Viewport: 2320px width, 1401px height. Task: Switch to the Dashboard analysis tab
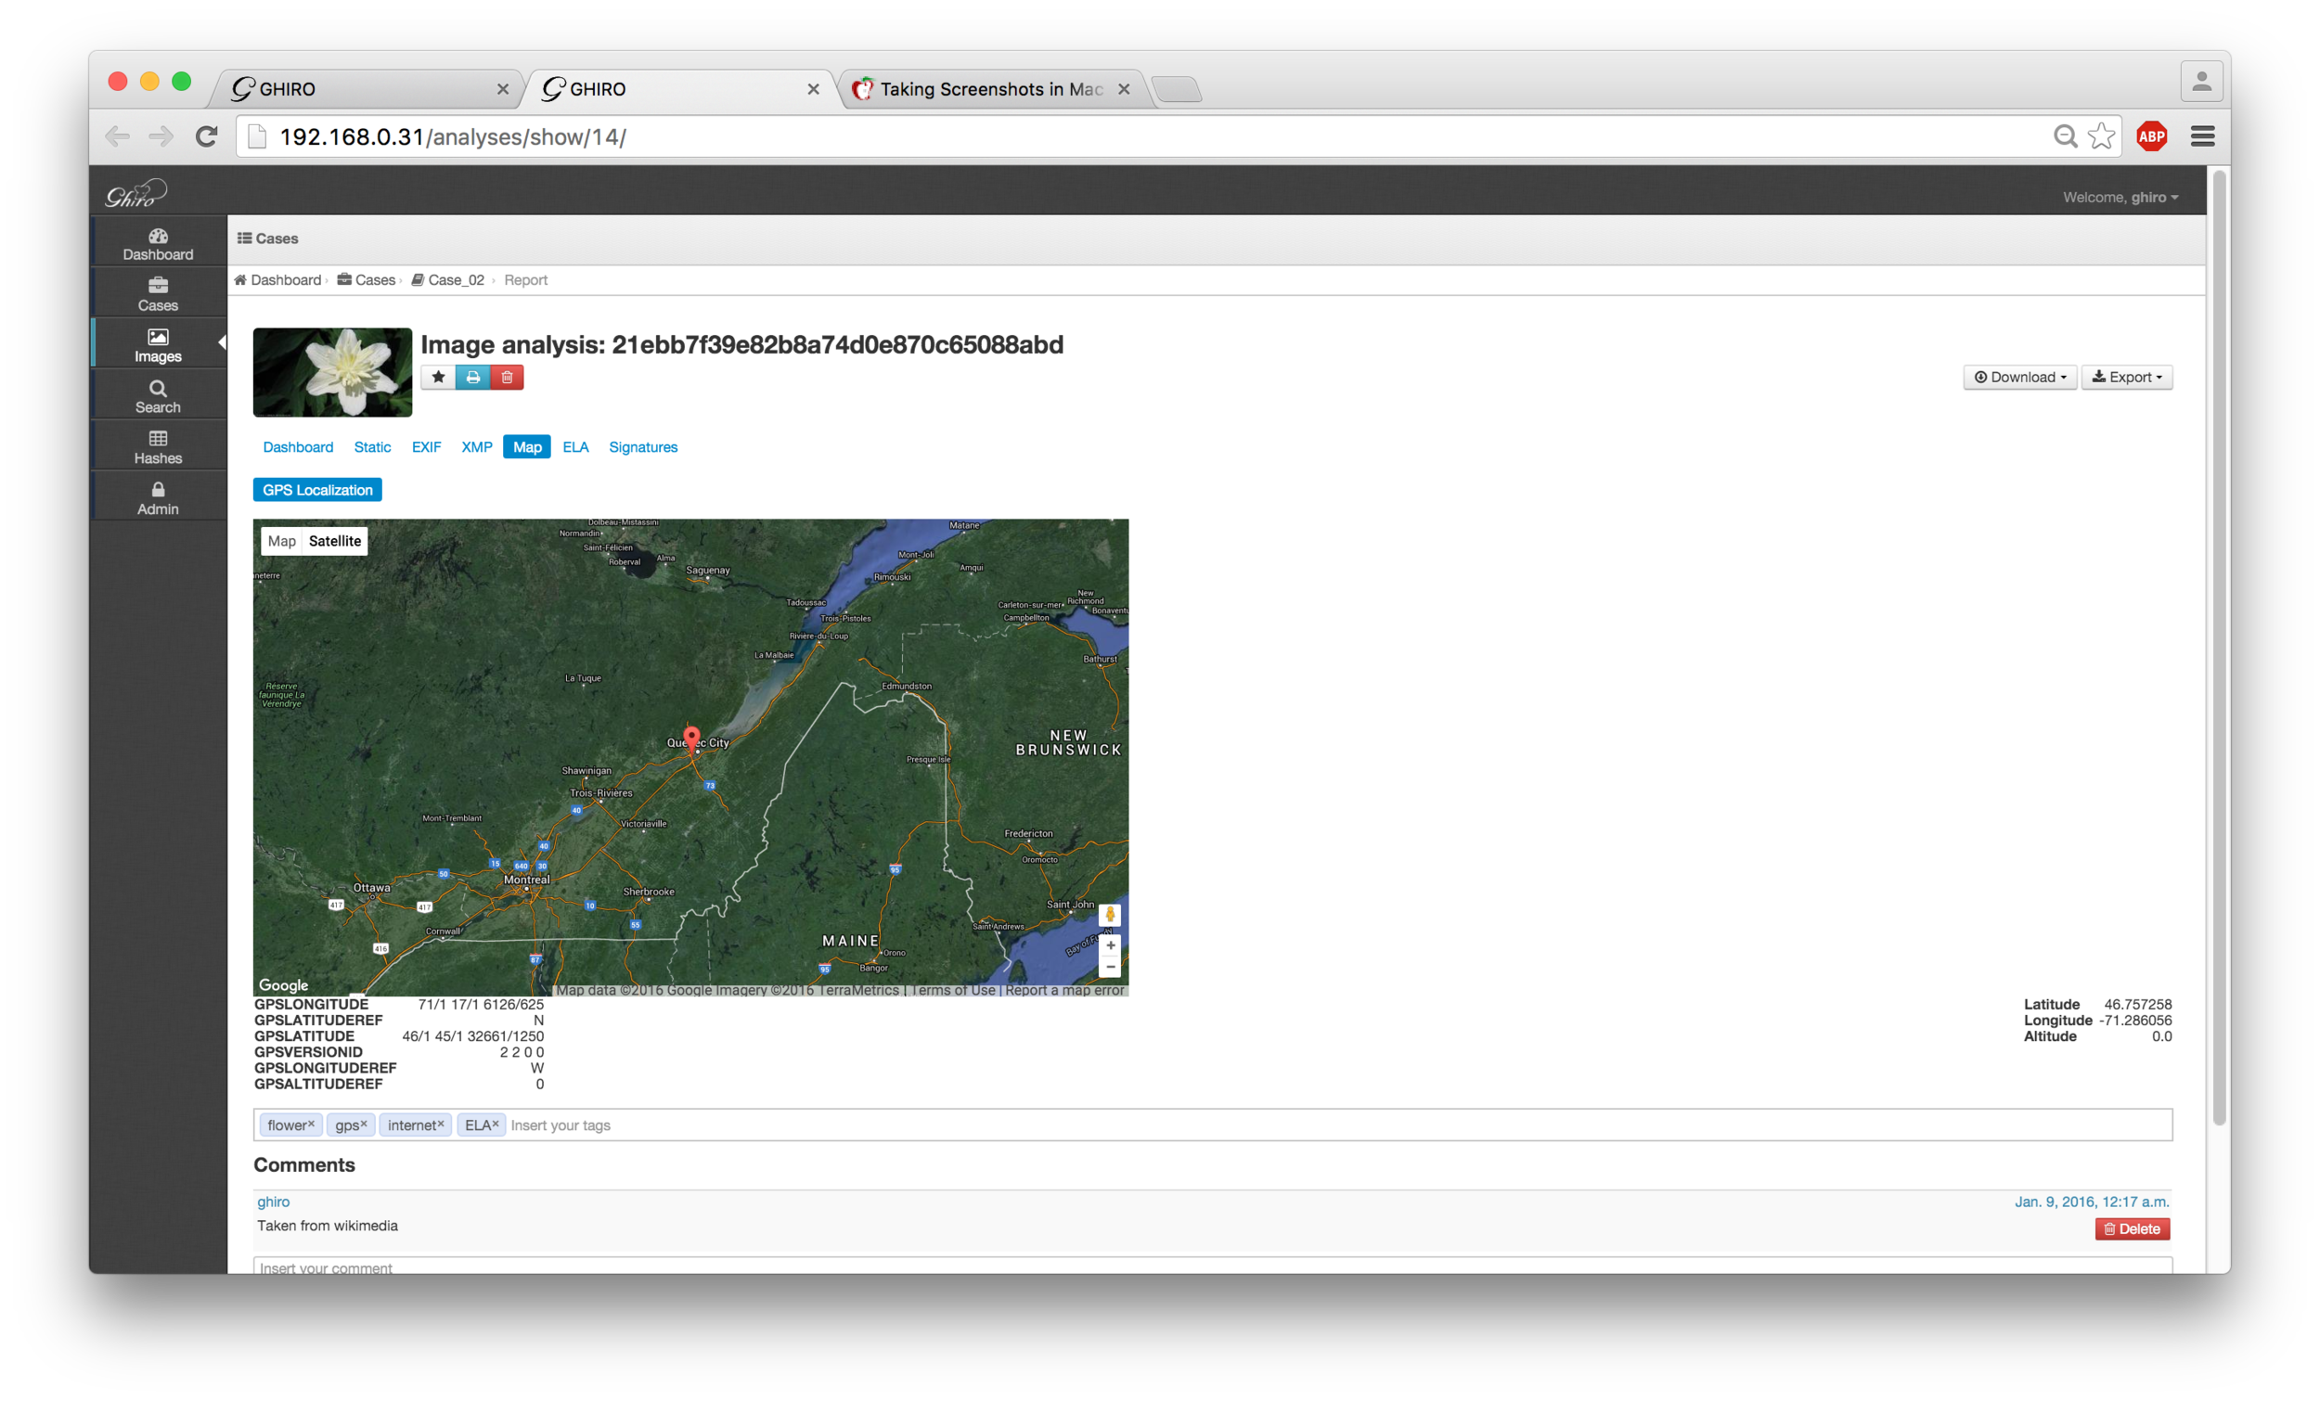[298, 447]
